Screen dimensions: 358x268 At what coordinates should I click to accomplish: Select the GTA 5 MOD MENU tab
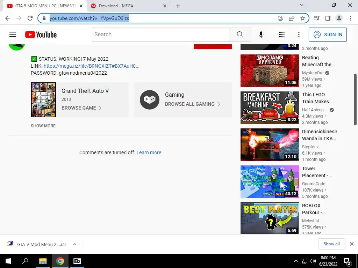click(x=45, y=6)
